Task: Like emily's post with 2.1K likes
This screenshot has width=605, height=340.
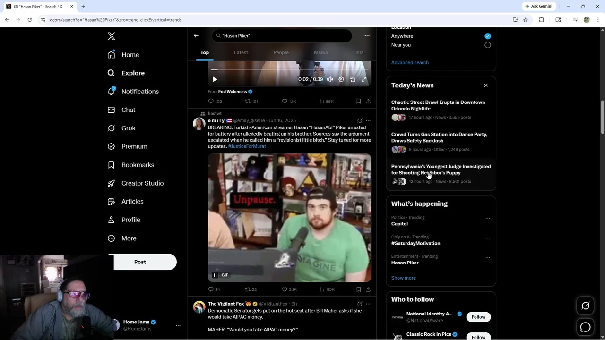Action: [x=289, y=289]
